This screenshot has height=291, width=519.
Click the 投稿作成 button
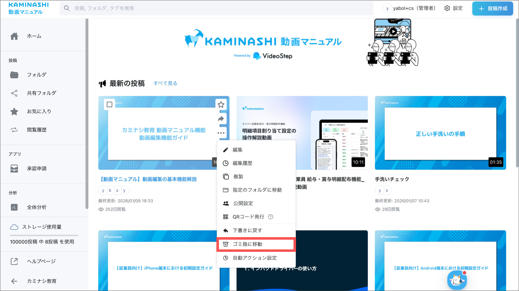(x=492, y=9)
